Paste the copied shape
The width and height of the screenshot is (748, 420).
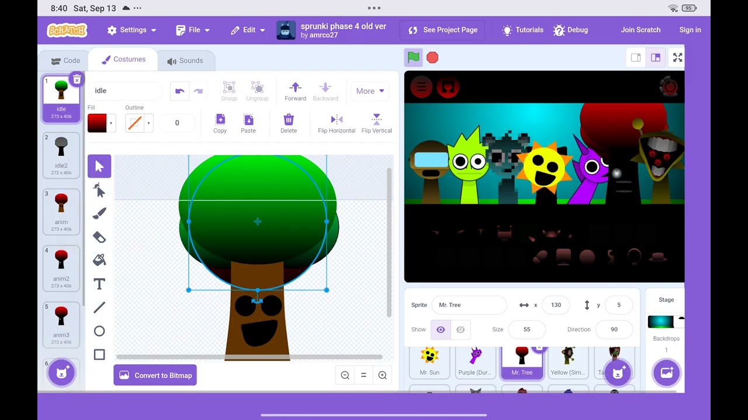tap(248, 123)
